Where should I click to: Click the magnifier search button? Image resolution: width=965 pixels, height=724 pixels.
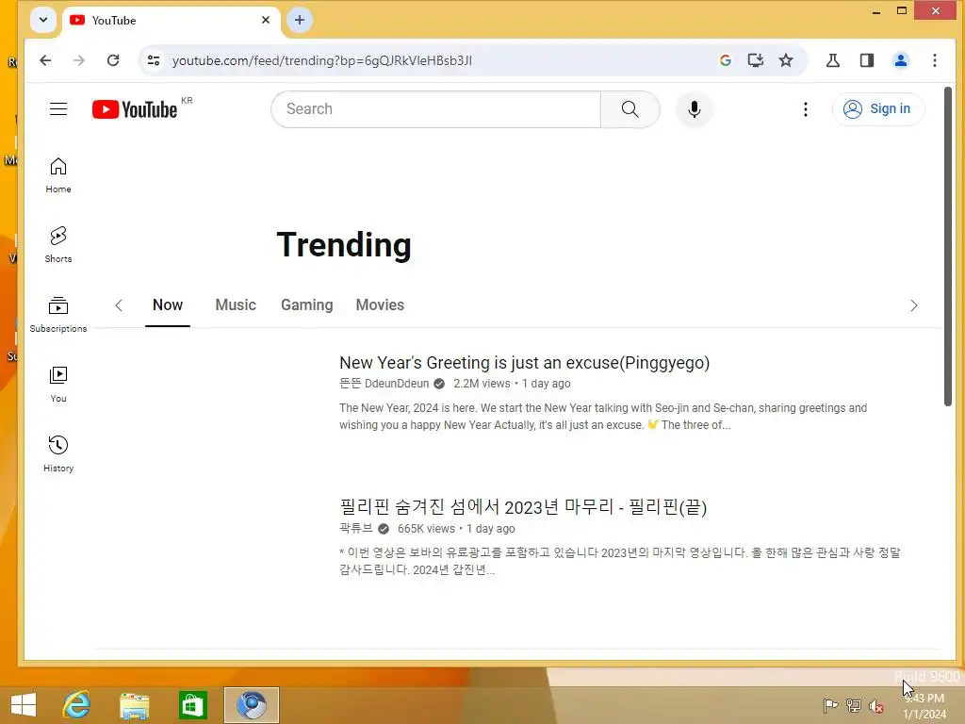pos(630,109)
